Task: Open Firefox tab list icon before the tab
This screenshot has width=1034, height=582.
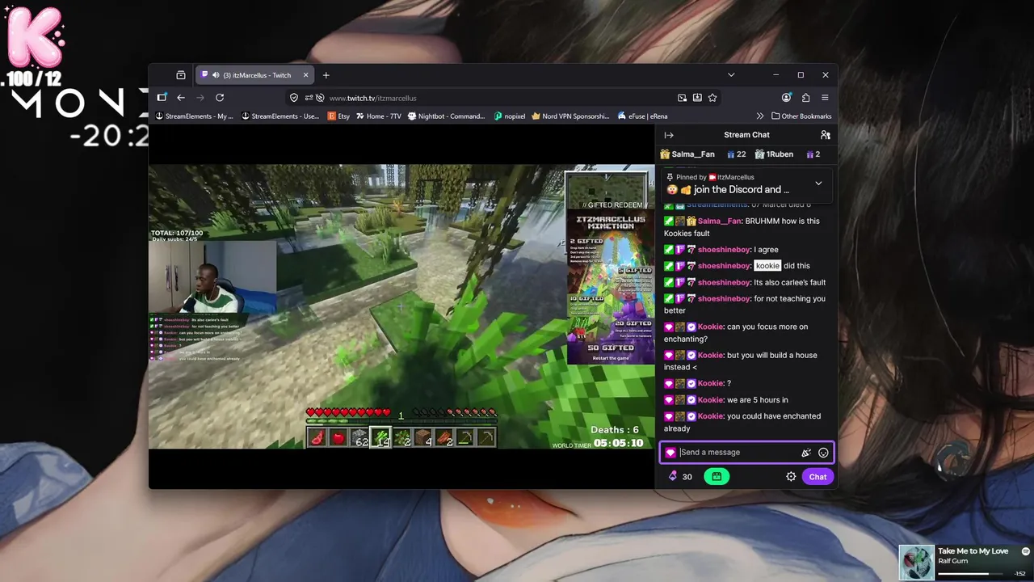Action: pyautogui.click(x=180, y=75)
